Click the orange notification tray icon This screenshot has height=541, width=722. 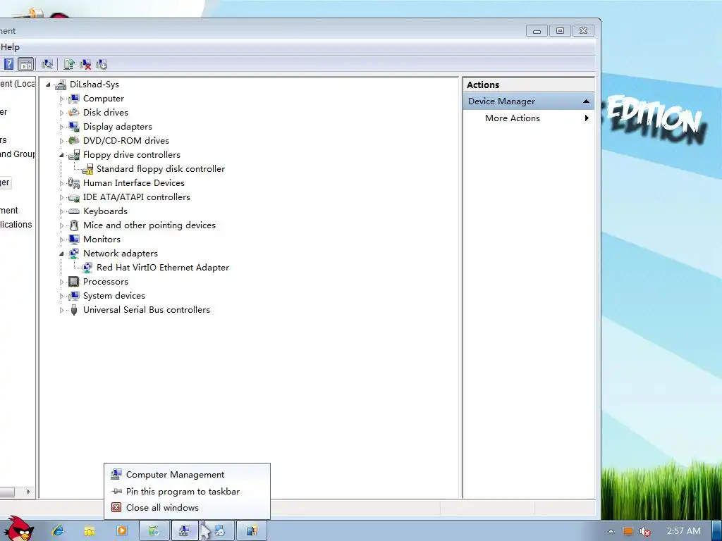(x=628, y=531)
